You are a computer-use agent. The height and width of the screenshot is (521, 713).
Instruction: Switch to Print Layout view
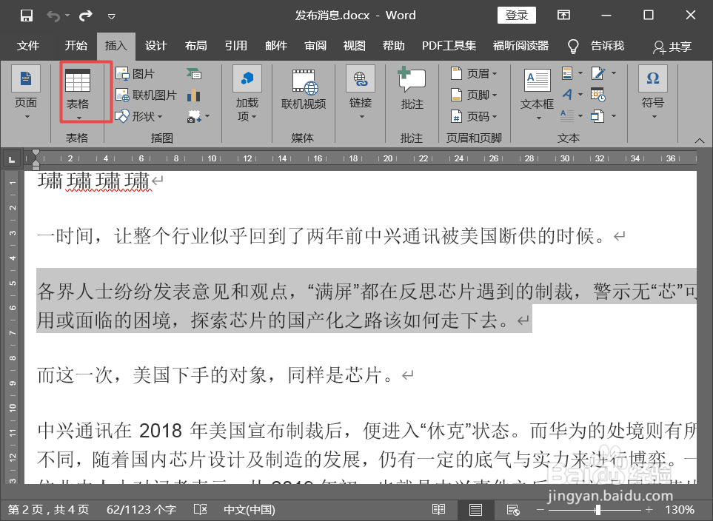[475, 510]
